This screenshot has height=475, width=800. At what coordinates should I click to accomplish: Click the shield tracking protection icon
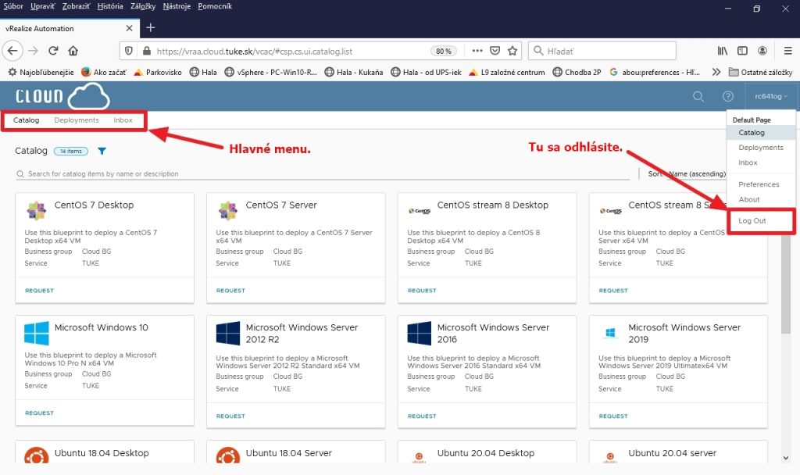tap(129, 51)
